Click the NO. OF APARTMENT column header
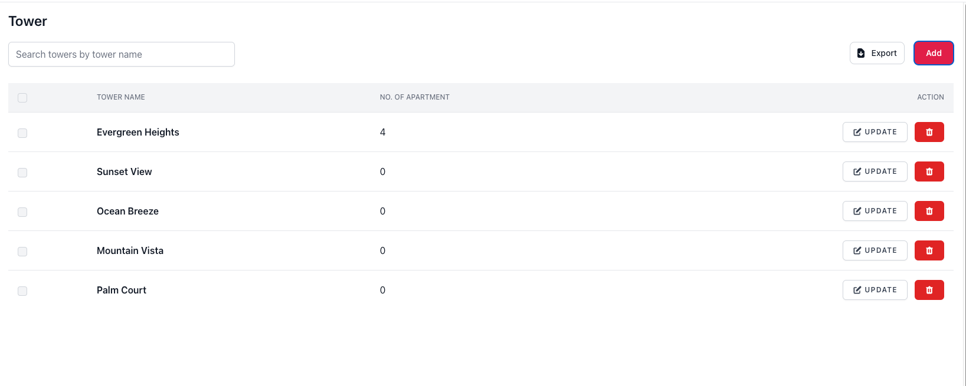 click(x=415, y=97)
